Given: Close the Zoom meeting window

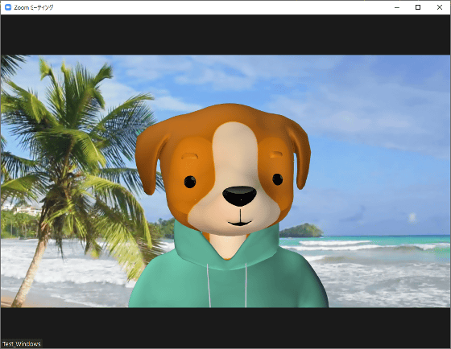Looking at the screenshot, I should click(x=440, y=7).
